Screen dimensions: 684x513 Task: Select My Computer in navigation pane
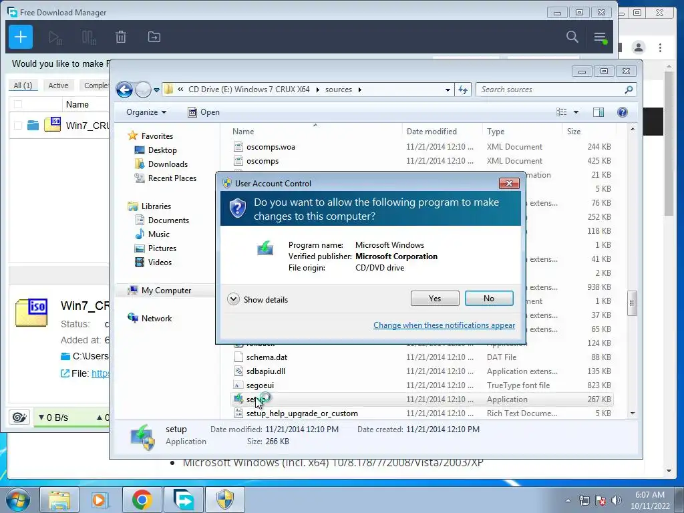tap(166, 291)
